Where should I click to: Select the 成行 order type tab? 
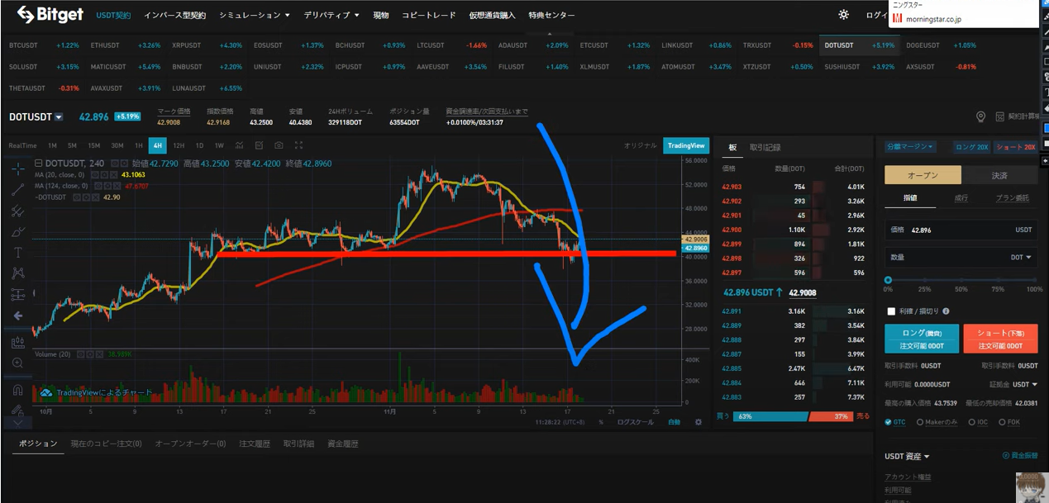coord(961,198)
